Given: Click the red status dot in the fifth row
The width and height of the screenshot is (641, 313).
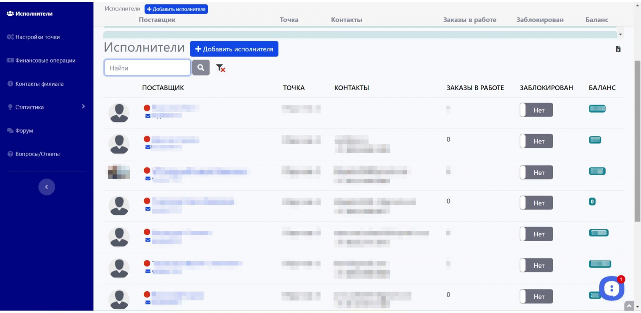Looking at the screenshot, I should (147, 232).
